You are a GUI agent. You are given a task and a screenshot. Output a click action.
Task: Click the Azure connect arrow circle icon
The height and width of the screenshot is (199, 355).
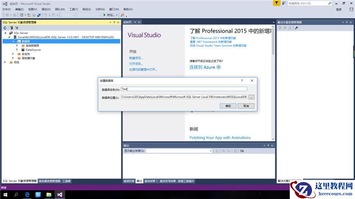pyautogui.click(x=218, y=67)
